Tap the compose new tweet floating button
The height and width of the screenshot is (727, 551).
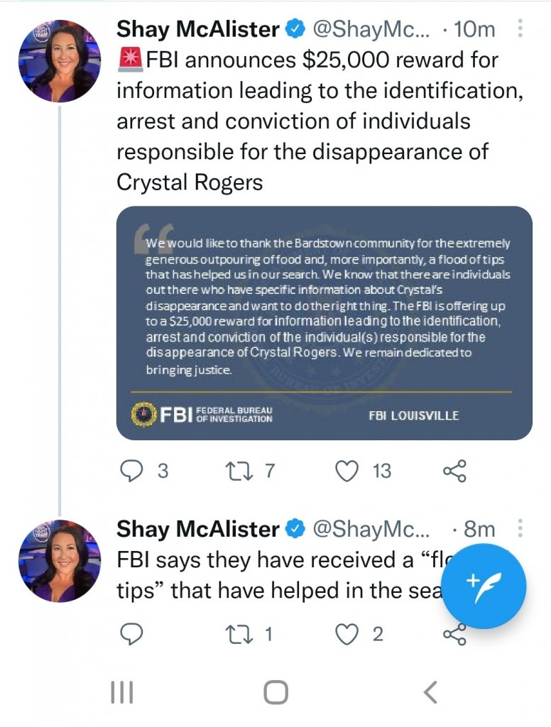click(484, 586)
